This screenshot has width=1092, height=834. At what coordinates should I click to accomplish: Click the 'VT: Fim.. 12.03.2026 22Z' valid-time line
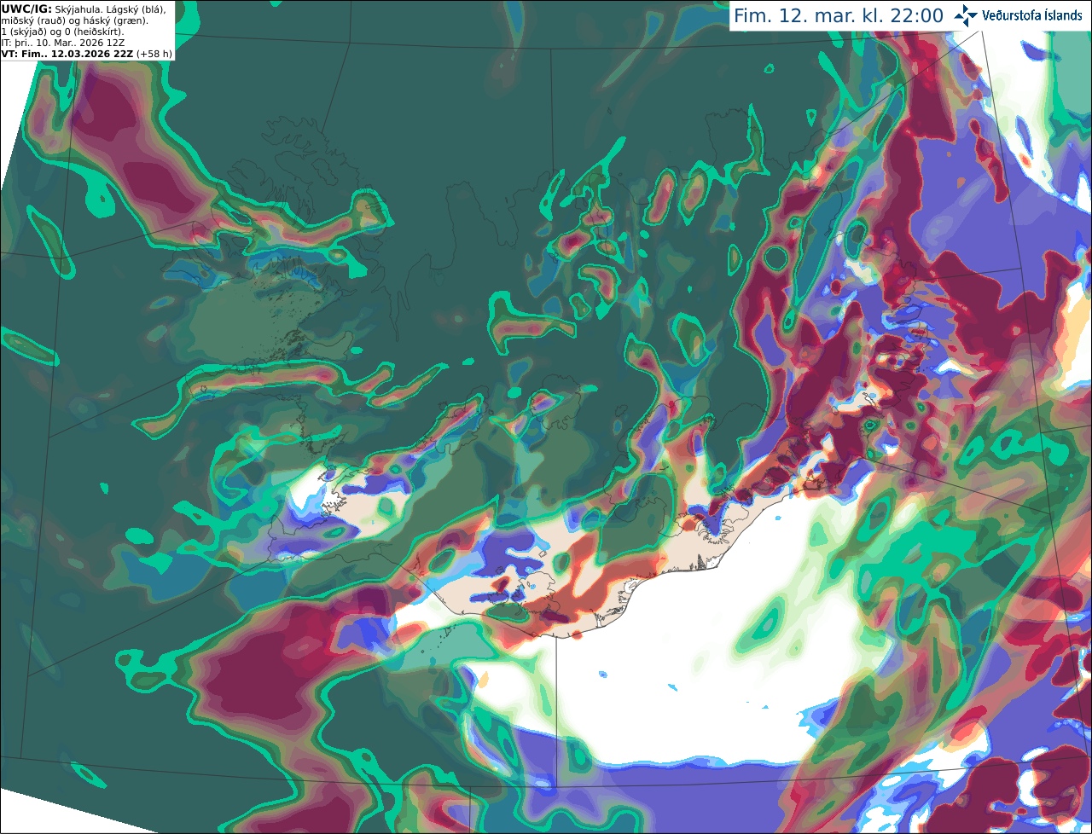coord(67,53)
